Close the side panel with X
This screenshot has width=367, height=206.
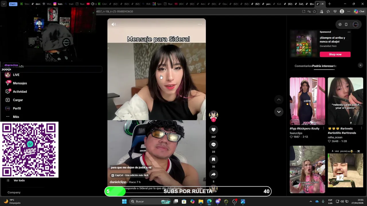360,65
